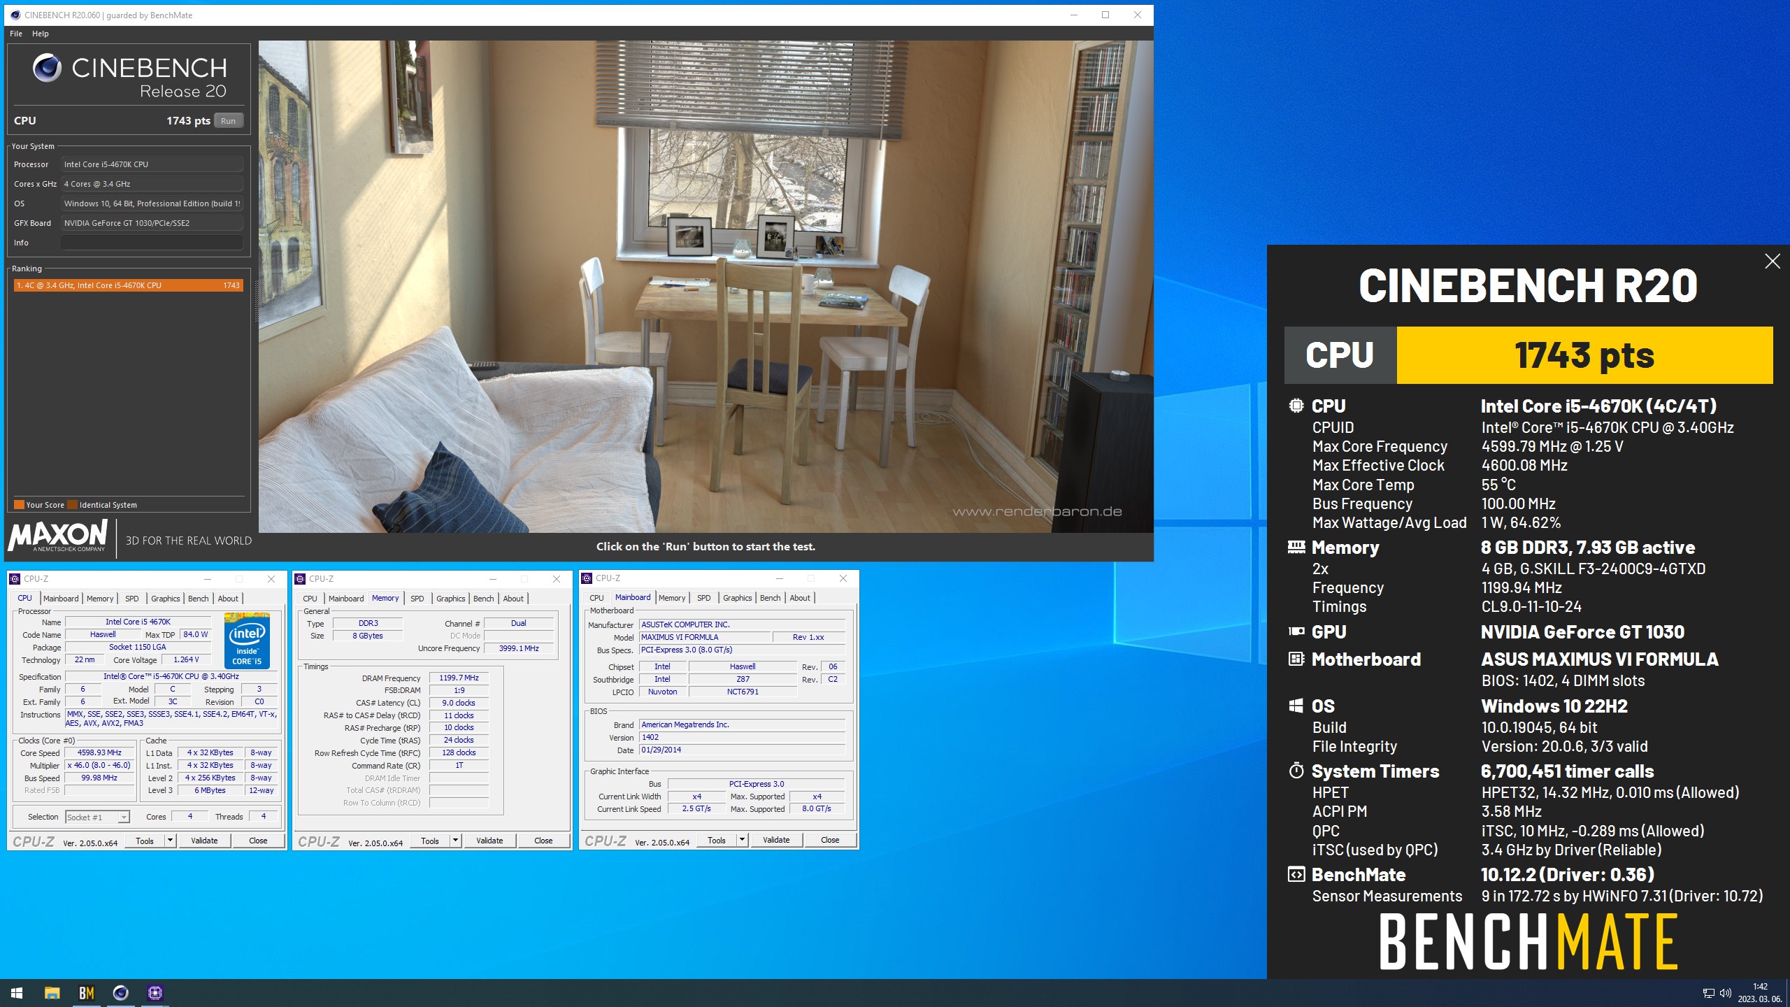The height and width of the screenshot is (1007, 1790).
Task: Click the network tray icon
Action: coord(1708,993)
